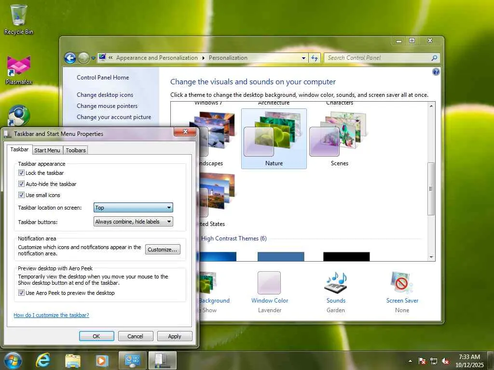
Task: Click the address bar location icon
Action: (102, 58)
